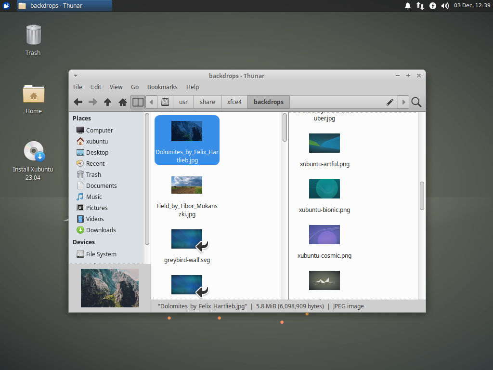The image size is (493, 370).
Task: Open file search with the magnifier icon
Action: click(416, 102)
